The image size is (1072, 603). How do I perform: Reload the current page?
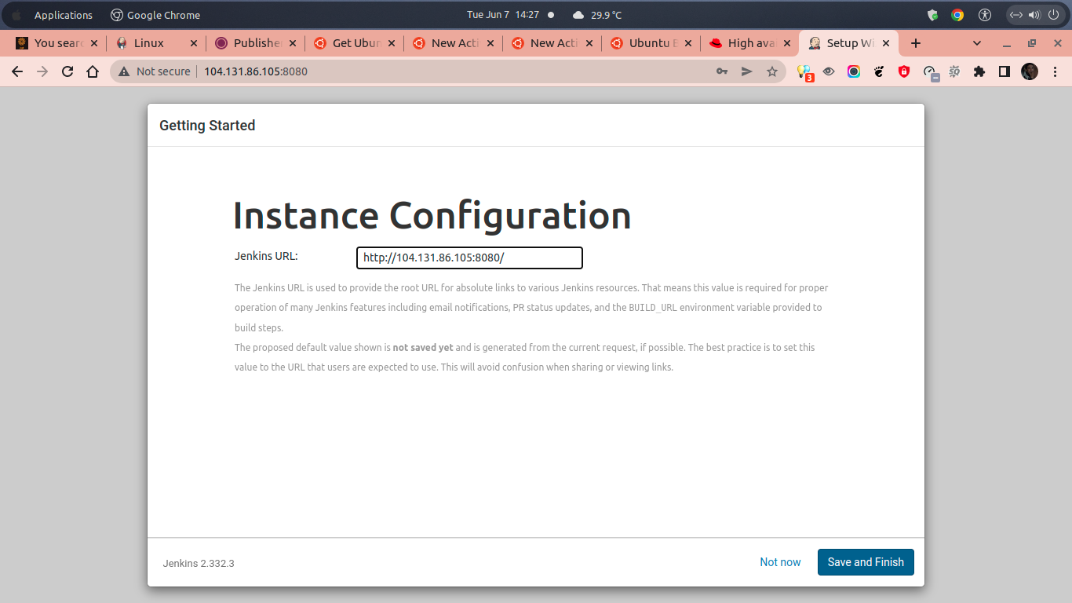(67, 71)
